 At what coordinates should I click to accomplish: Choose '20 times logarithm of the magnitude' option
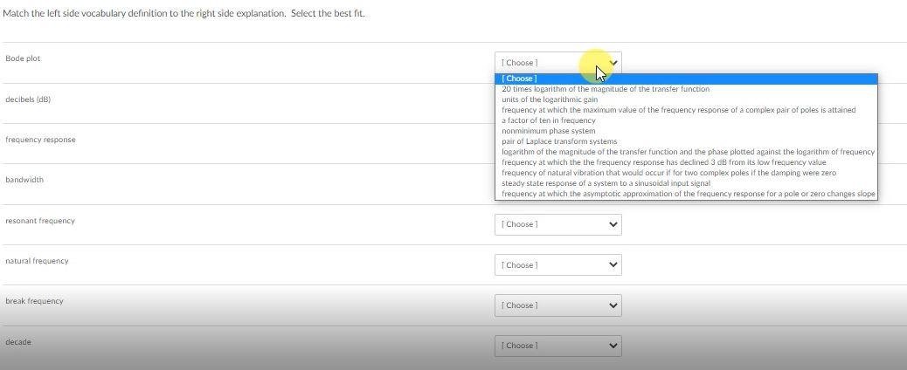tap(686, 89)
